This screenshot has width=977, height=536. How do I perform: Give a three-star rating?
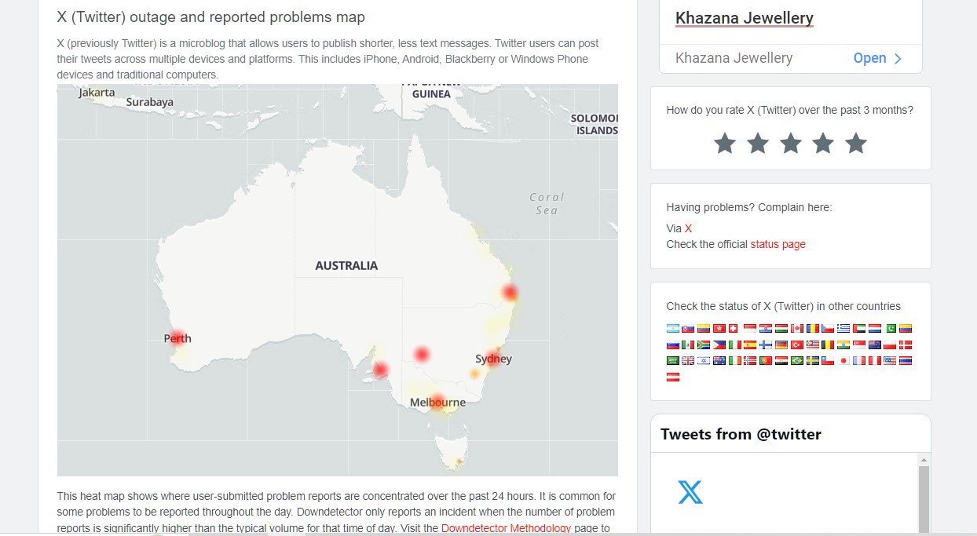pos(790,143)
